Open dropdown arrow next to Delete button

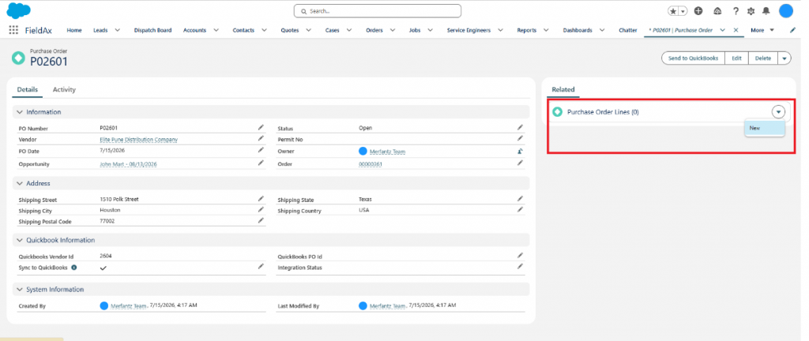(785, 58)
